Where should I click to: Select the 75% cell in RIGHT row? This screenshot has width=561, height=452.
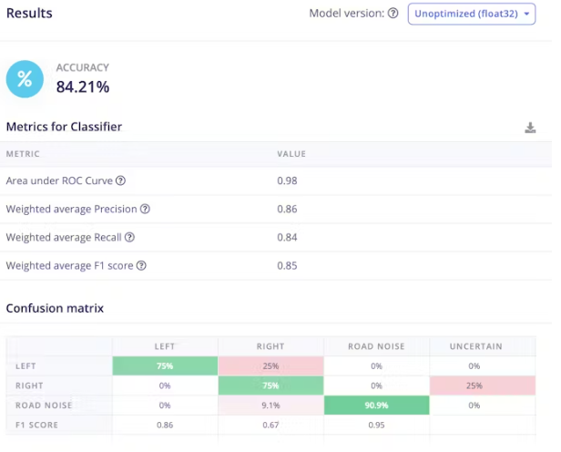click(x=271, y=385)
